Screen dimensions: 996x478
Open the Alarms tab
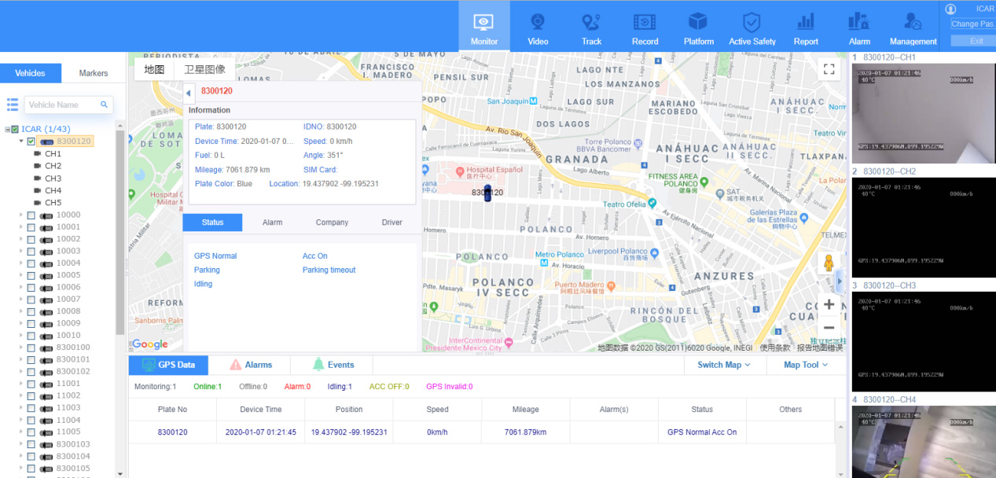(x=249, y=365)
